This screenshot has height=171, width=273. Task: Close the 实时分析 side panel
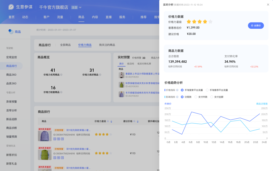[268, 5]
